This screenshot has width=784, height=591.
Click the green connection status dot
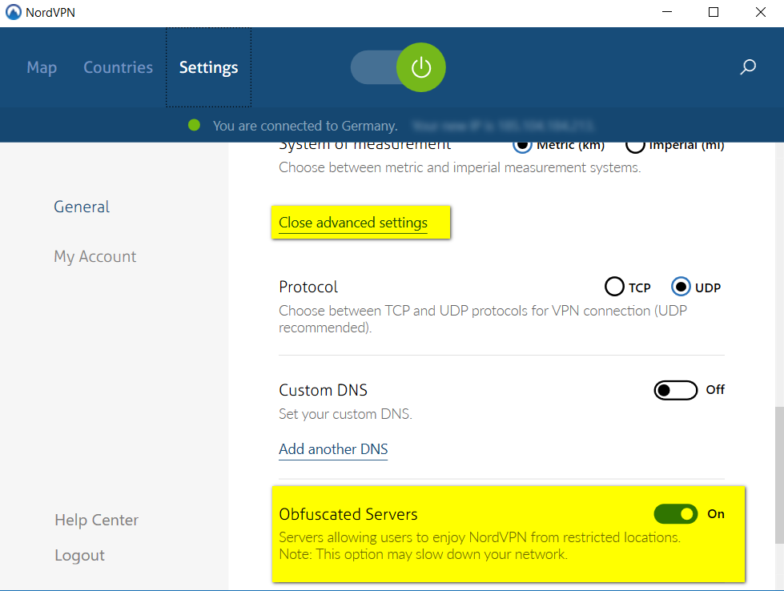pos(194,125)
